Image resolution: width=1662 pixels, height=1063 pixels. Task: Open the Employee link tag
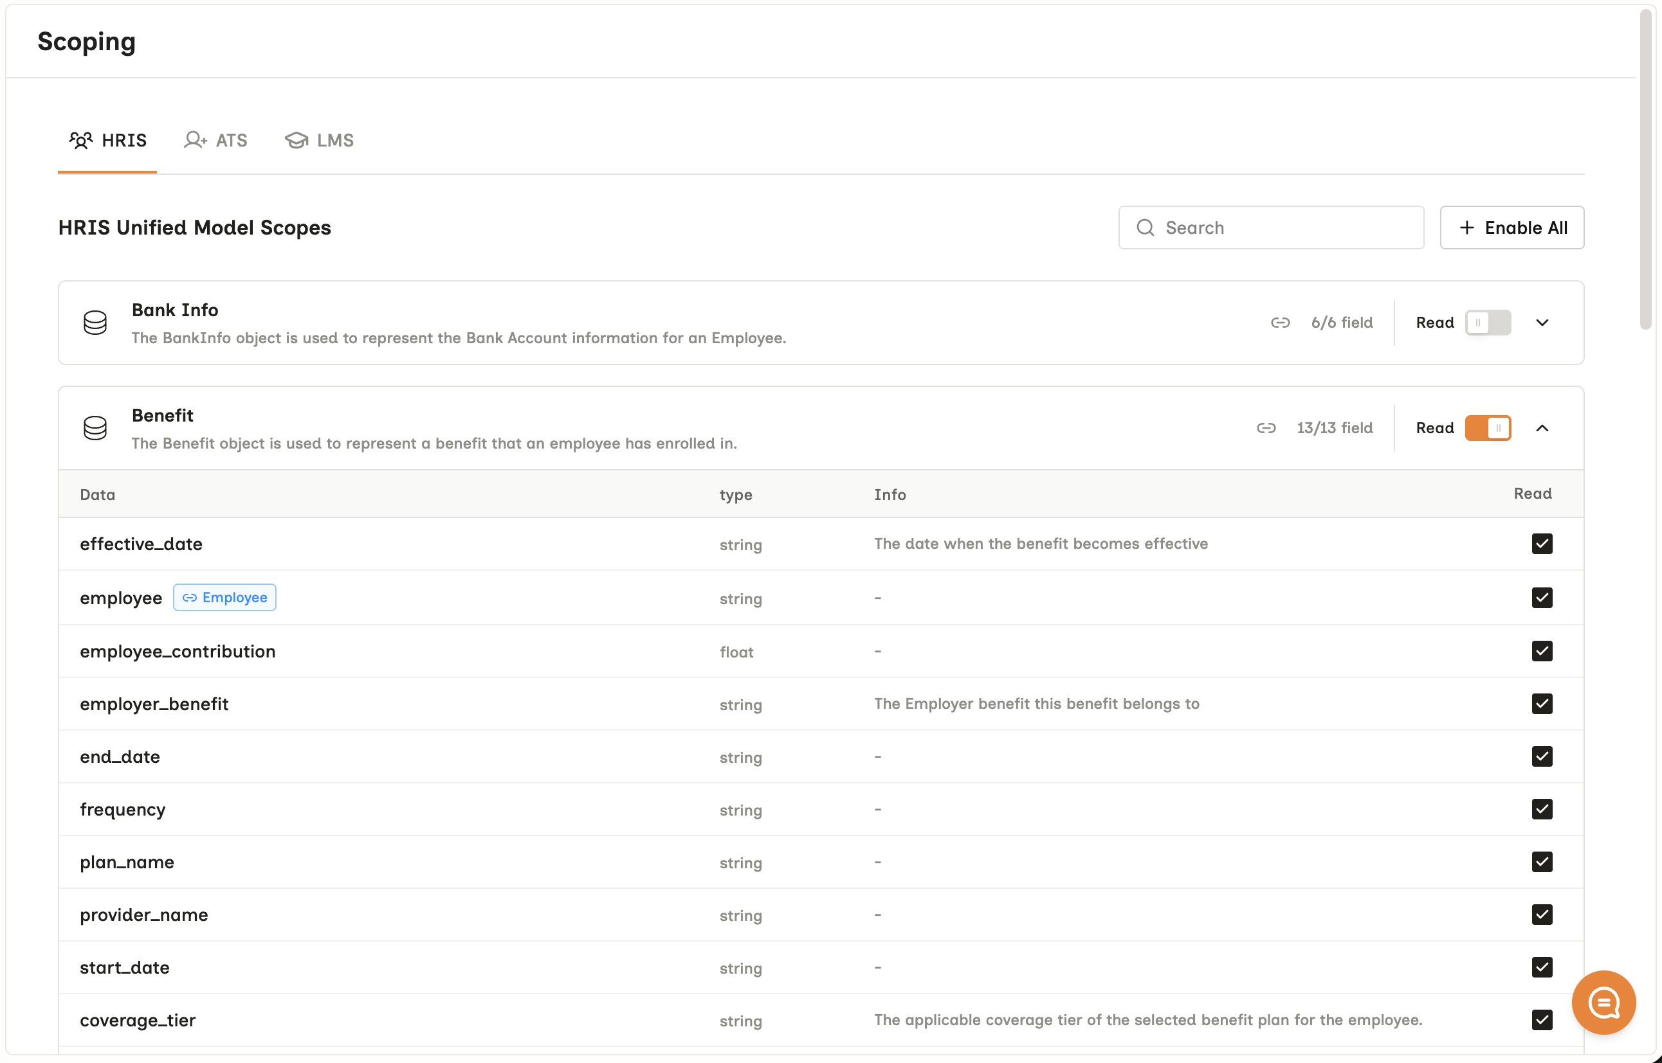coord(224,597)
